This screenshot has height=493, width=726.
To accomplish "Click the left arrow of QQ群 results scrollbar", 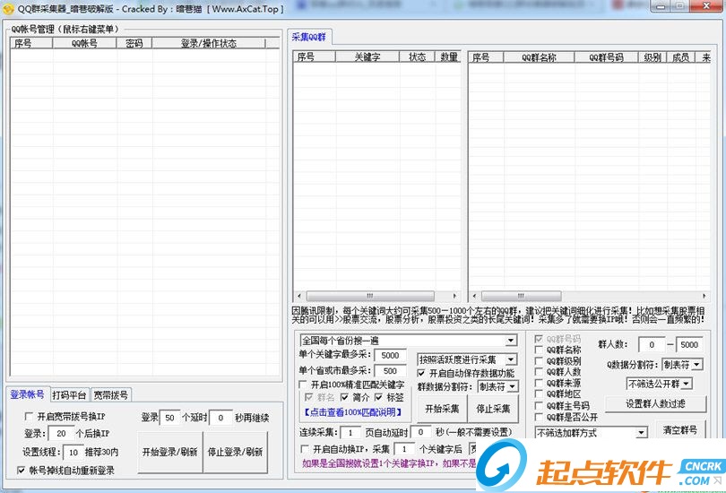I will [x=474, y=295].
